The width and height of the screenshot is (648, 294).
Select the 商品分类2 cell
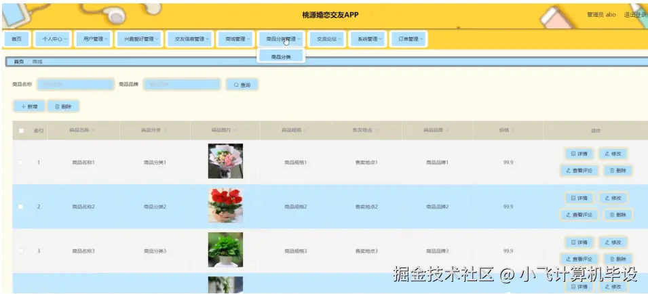pos(155,207)
